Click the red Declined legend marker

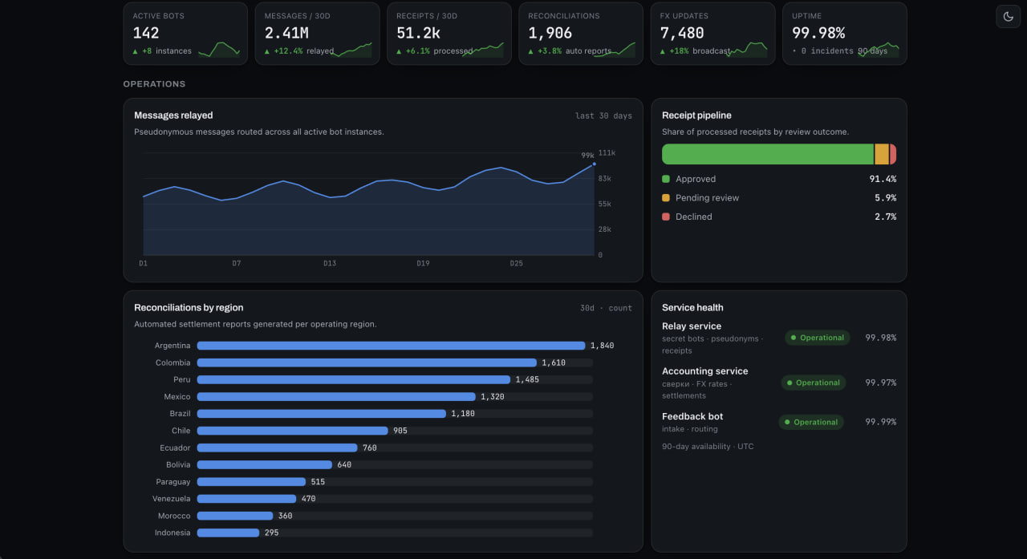point(666,217)
